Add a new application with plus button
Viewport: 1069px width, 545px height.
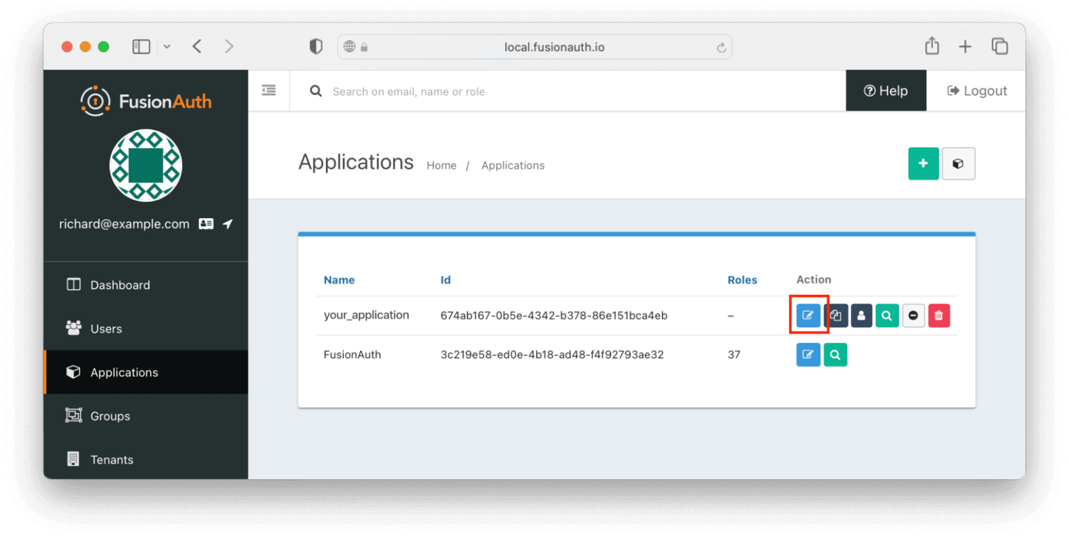[923, 163]
